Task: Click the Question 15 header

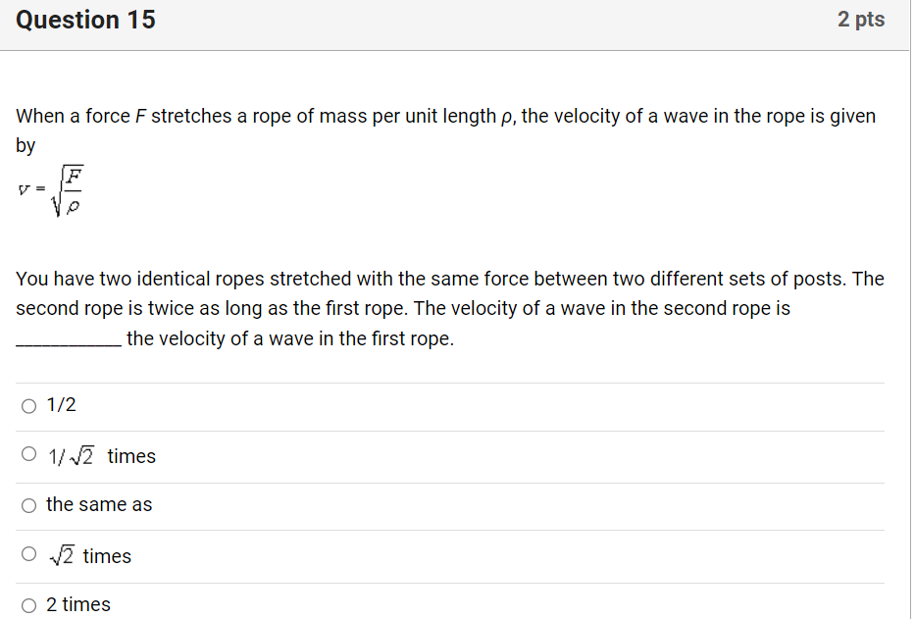Action: 85,20
